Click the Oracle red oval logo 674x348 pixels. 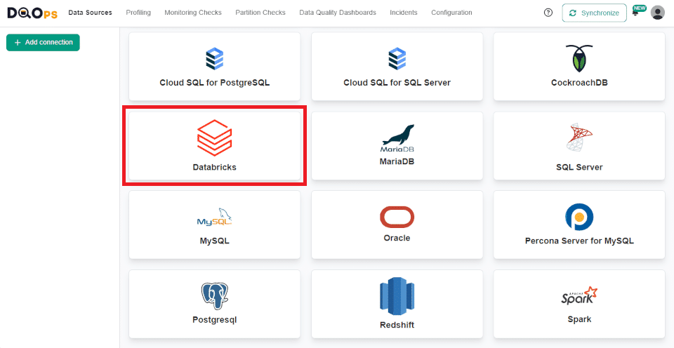pos(397,217)
